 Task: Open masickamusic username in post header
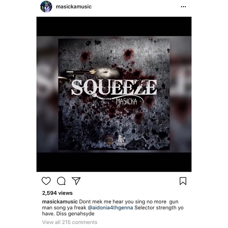point(73,7)
